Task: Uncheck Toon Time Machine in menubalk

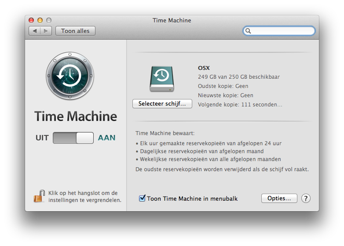Action: coord(142,198)
